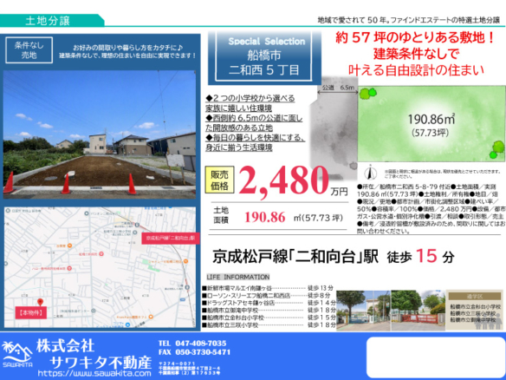Screen dimensions: 506x380
Task: Click the ドラッグストアセキ鎌ヶ谷店 row
Action: coord(269,303)
